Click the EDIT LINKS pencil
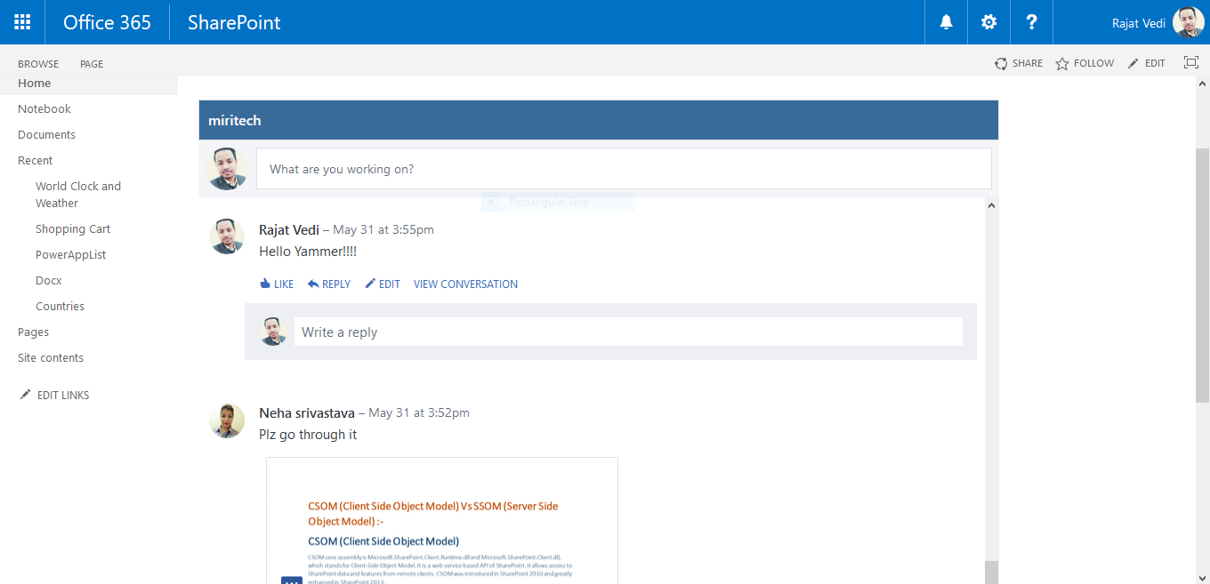The height and width of the screenshot is (584, 1210). (x=53, y=395)
